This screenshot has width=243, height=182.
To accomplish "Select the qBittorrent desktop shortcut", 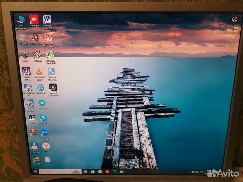I will click(x=40, y=88).
